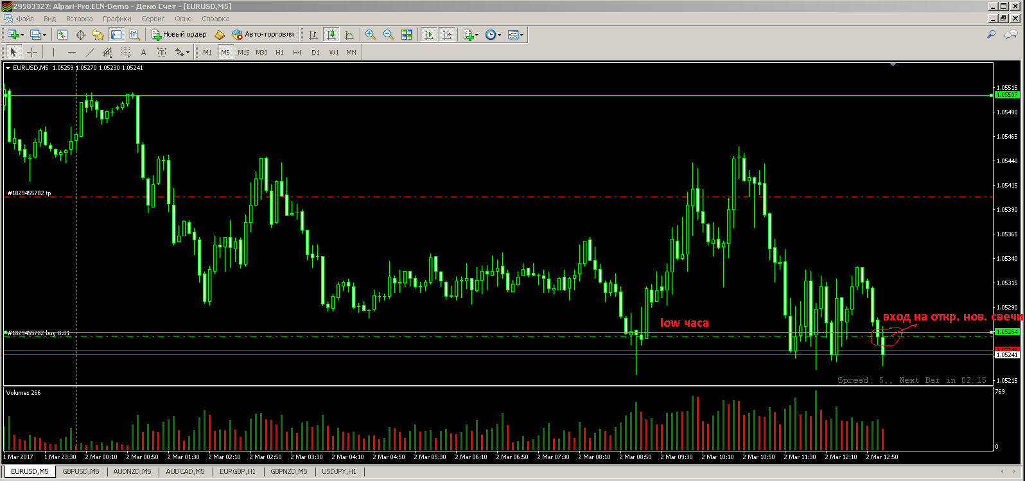Select the text label tool
The height and width of the screenshot is (481, 1025).
point(161,52)
